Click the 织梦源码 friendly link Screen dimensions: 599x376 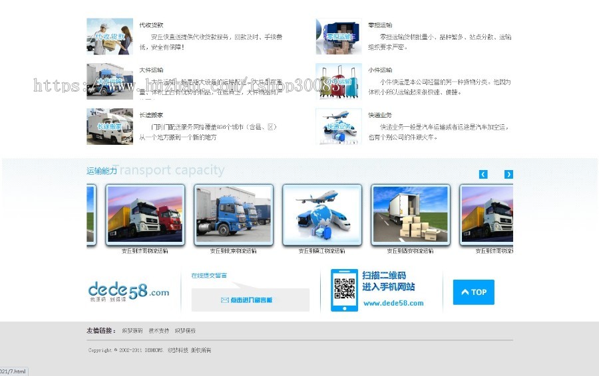pos(132,330)
